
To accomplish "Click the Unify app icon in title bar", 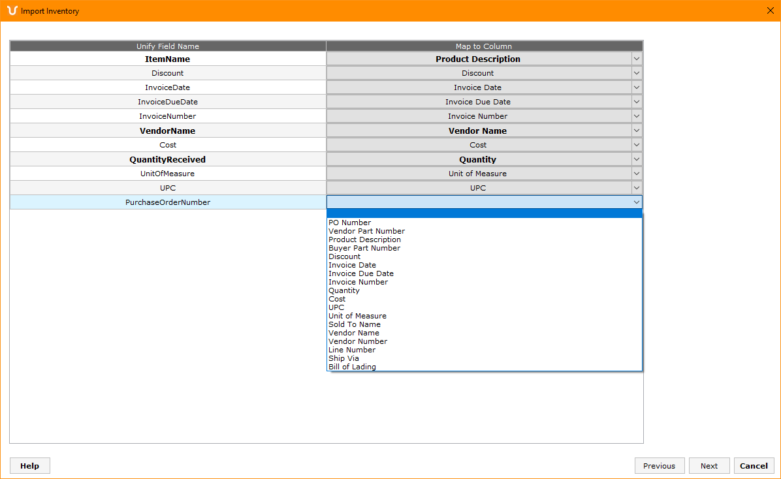I will [x=12, y=10].
